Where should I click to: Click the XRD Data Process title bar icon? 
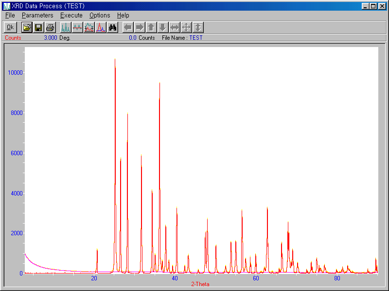[x=7, y=6]
